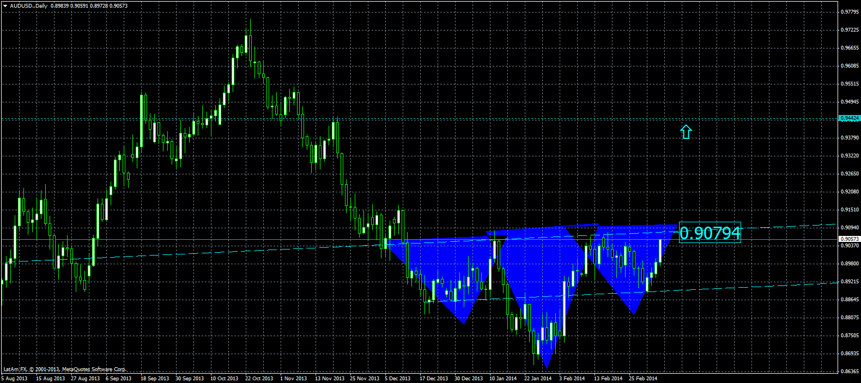Screen dimensions: 861x383
Task: Click the 0.92080 price scale label
Action: pyautogui.click(x=850, y=192)
